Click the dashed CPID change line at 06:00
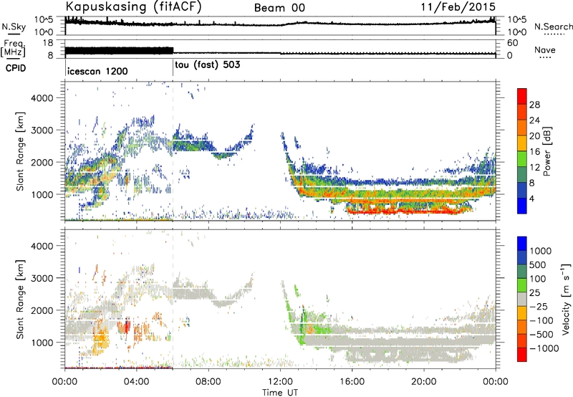The image size is (573, 397). 173,152
